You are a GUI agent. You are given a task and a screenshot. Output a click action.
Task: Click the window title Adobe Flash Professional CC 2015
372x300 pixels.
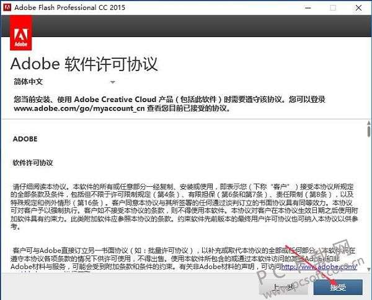(69, 7)
